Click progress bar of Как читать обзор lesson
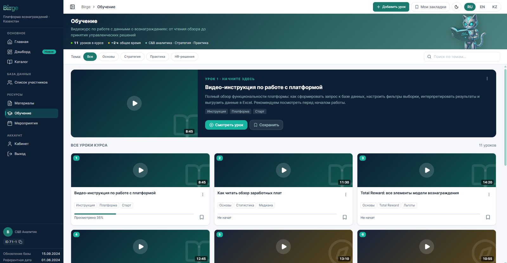The width and height of the screenshot is (507, 263). point(277,214)
